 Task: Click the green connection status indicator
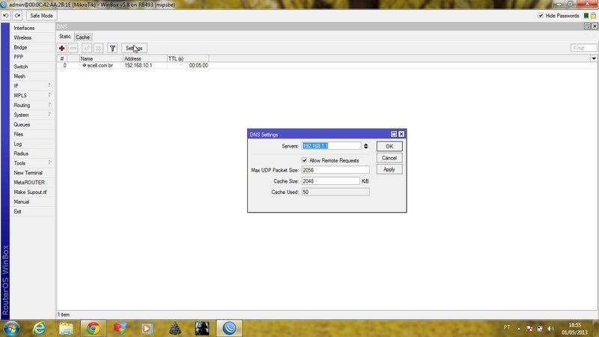(x=586, y=16)
